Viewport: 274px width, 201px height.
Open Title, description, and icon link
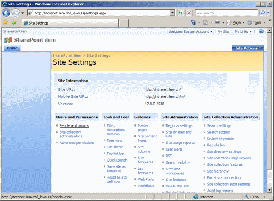point(116,130)
